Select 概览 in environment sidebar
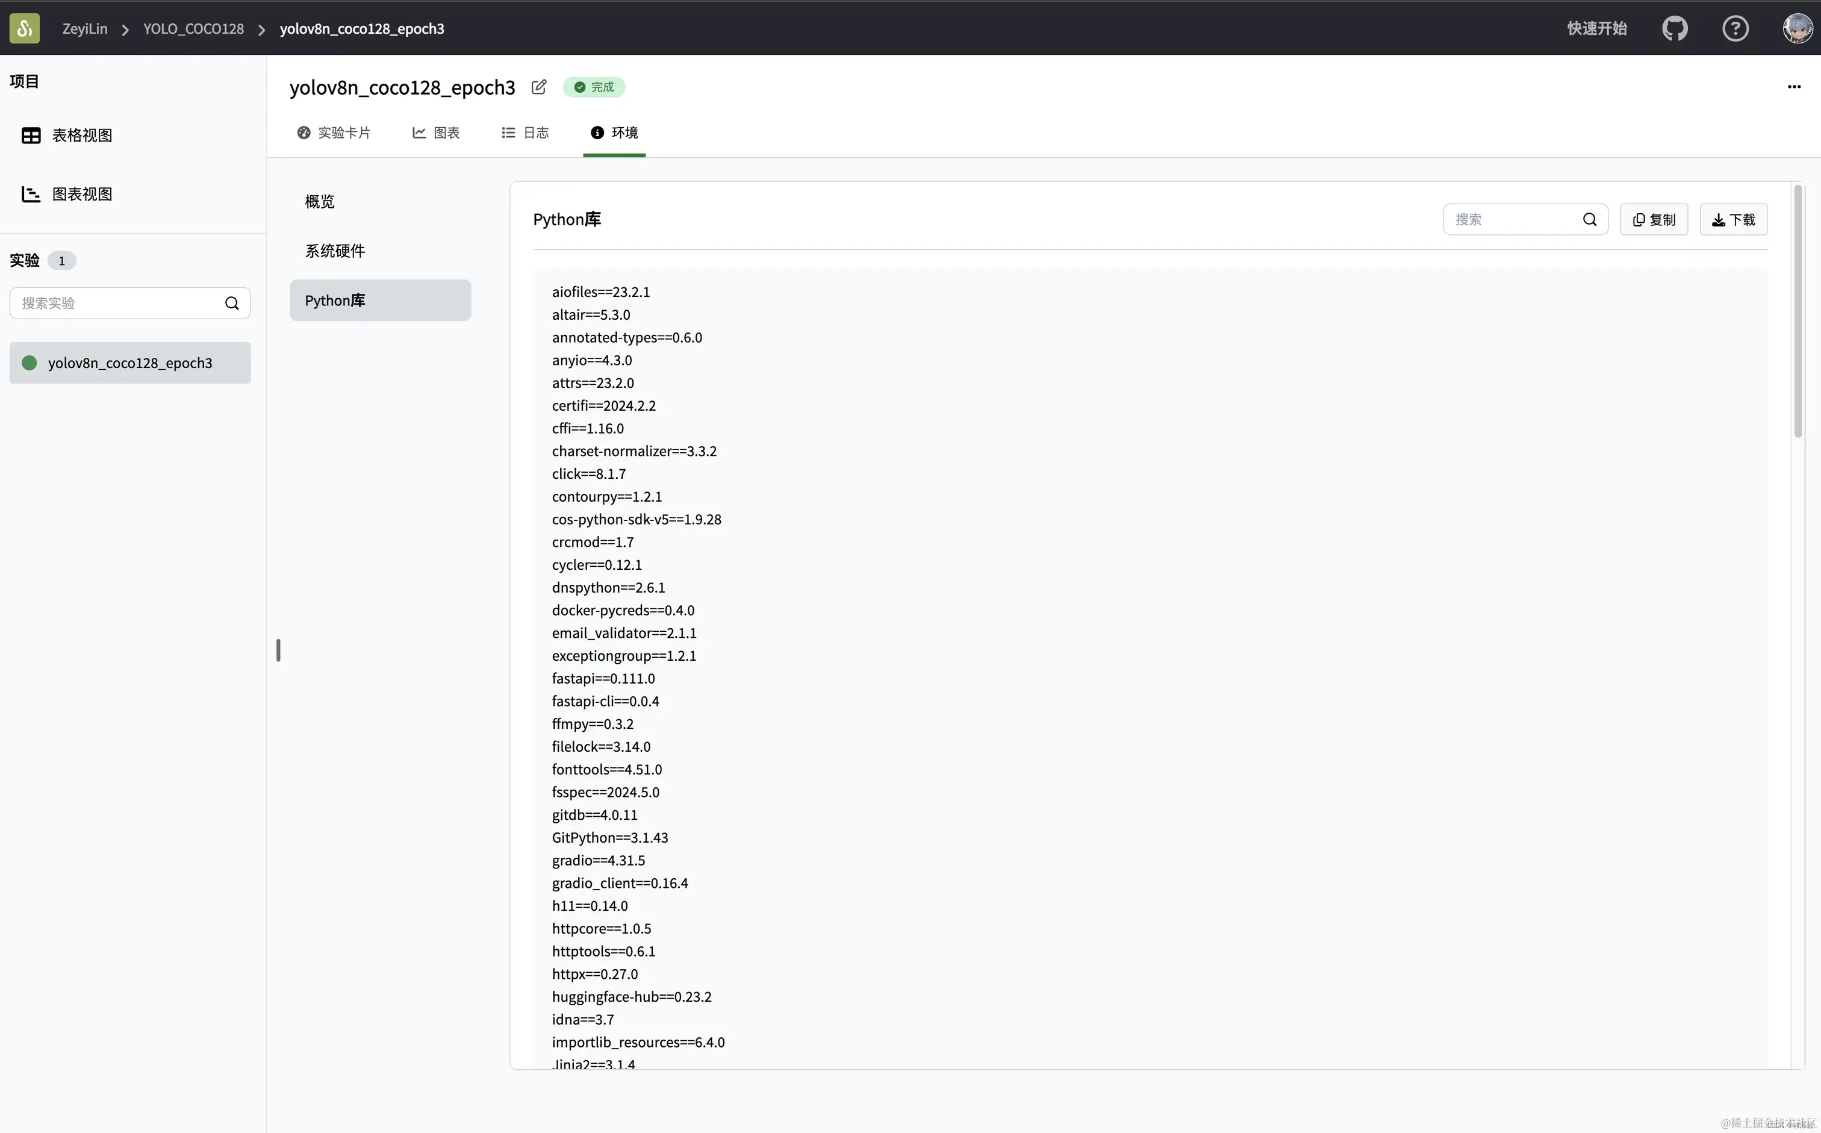 320,202
